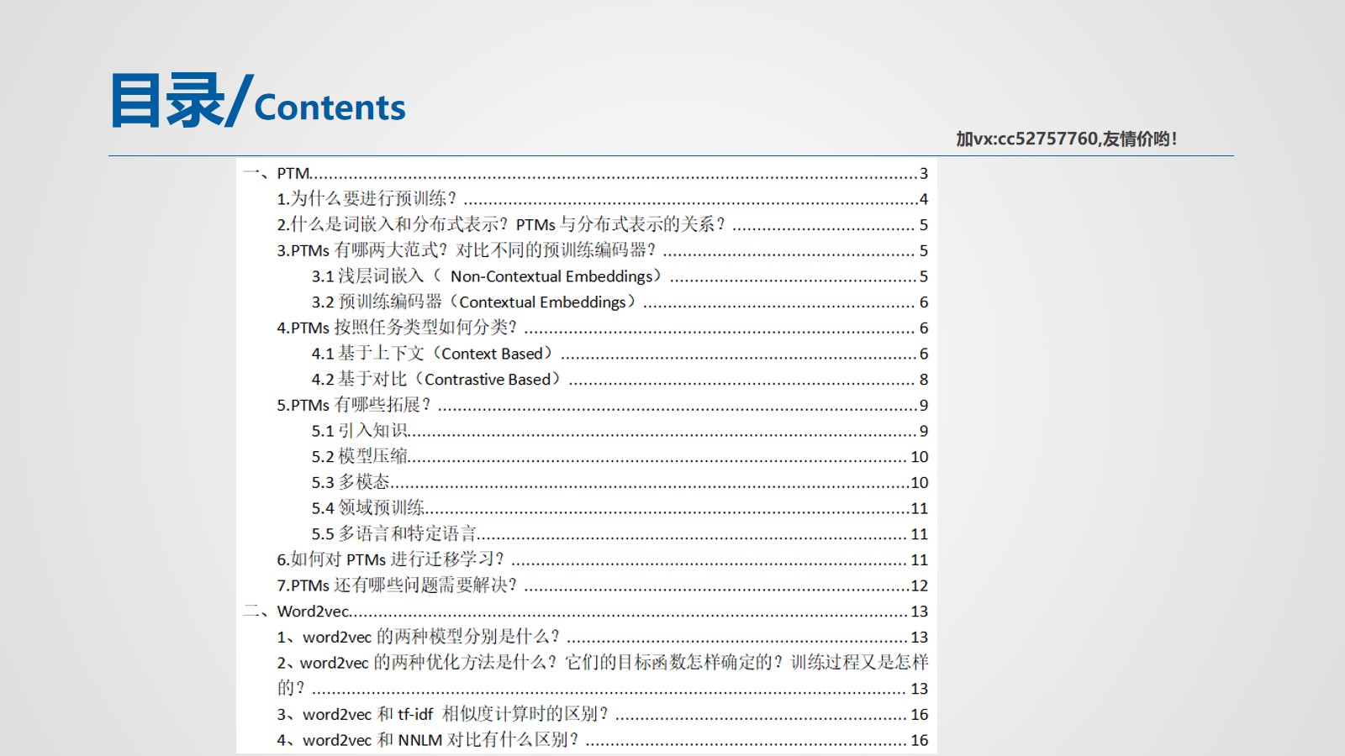Click the entry '5.3 多模态'
Image resolution: width=1345 pixels, height=756 pixels.
[x=620, y=482]
